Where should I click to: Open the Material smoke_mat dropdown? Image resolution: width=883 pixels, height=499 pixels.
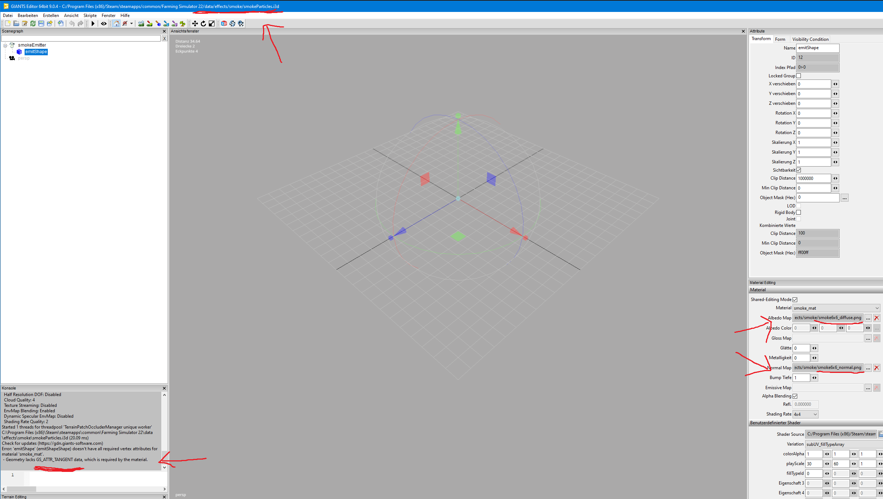tap(836, 308)
